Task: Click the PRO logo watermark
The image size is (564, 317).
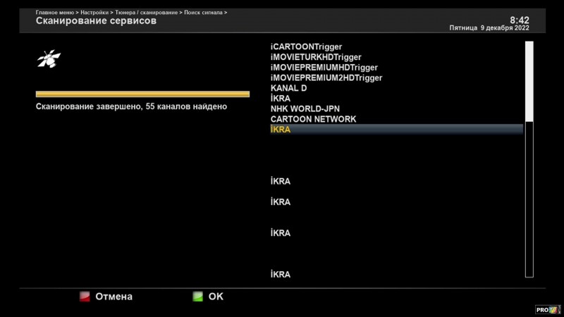Action: [x=547, y=309]
